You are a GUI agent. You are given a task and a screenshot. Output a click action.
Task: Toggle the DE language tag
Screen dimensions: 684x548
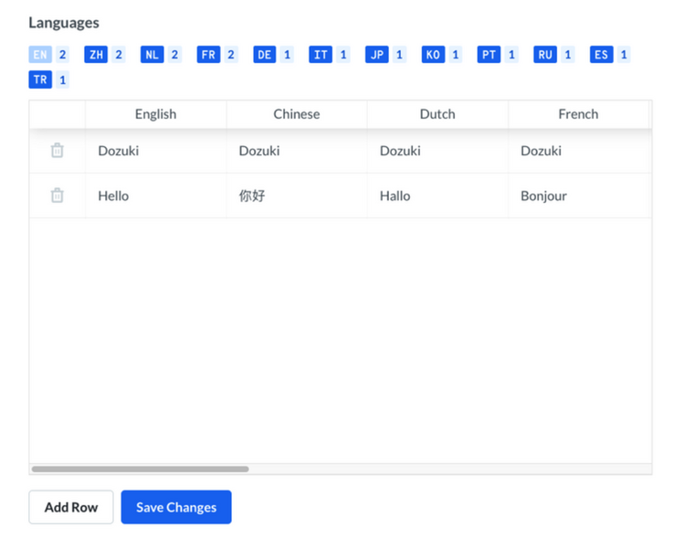tap(264, 55)
